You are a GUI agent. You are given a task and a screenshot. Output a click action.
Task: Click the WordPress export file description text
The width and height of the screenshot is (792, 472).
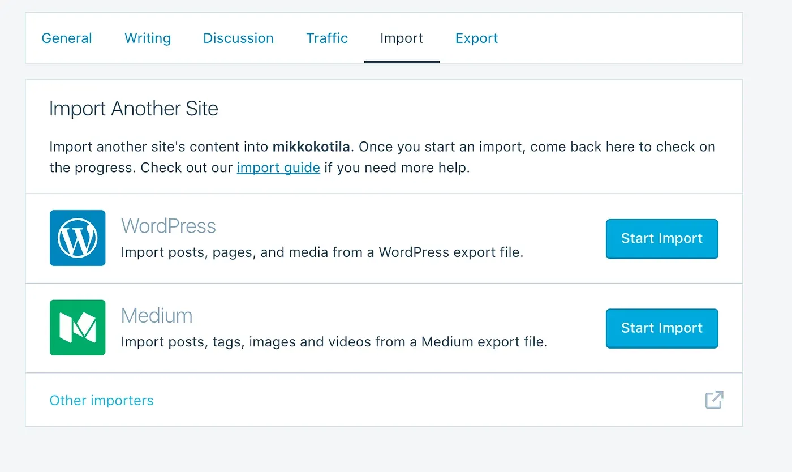(322, 252)
